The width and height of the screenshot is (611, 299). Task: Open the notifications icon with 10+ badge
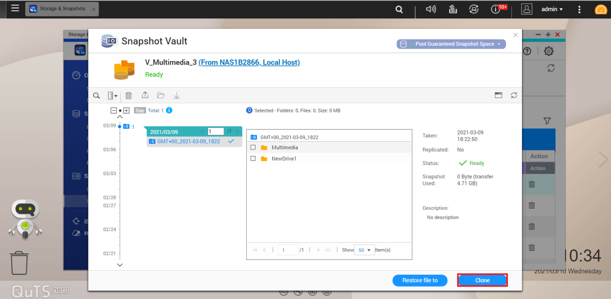click(495, 9)
